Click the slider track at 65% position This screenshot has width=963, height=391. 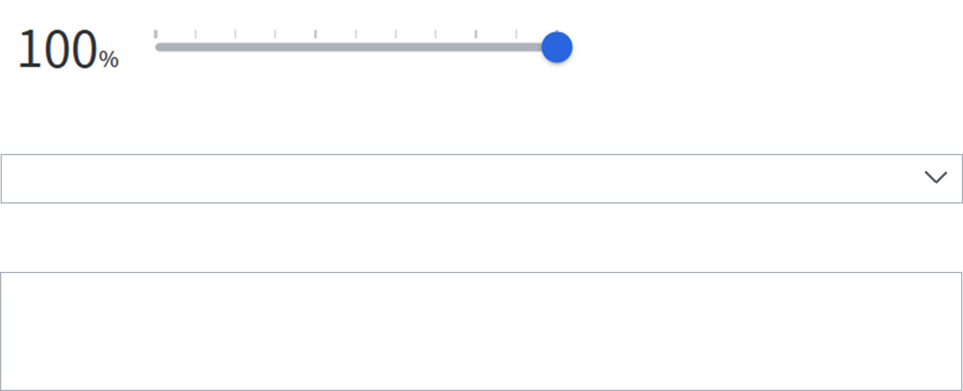tap(416, 48)
